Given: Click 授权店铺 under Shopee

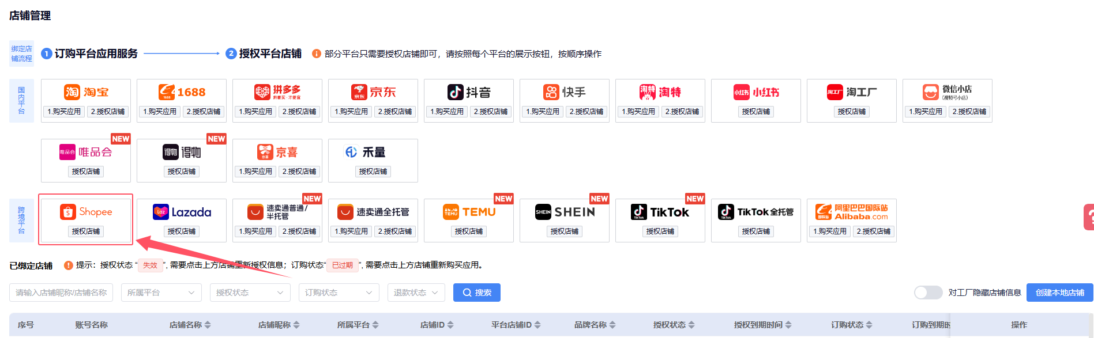Looking at the screenshot, I should pyautogui.click(x=86, y=231).
